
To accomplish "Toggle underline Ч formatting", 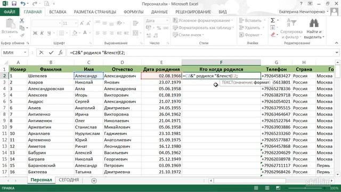I will pyautogui.click(x=49, y=33).
